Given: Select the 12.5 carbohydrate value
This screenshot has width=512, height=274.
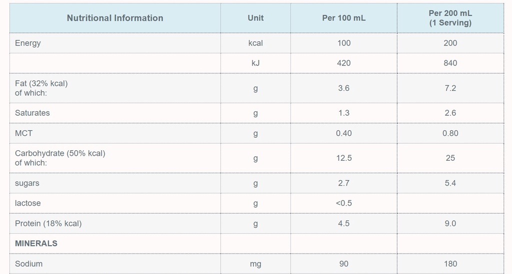Looking at the screenshot, I should 343,158.
